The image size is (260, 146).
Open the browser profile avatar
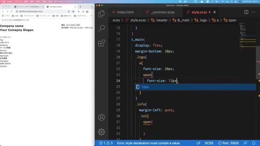(x=87, y=11)
